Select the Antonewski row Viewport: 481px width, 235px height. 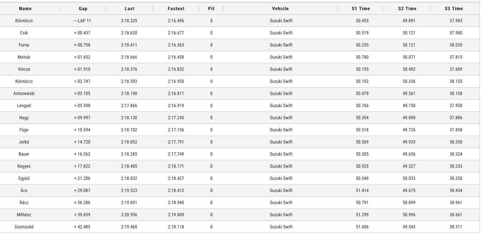240,94
